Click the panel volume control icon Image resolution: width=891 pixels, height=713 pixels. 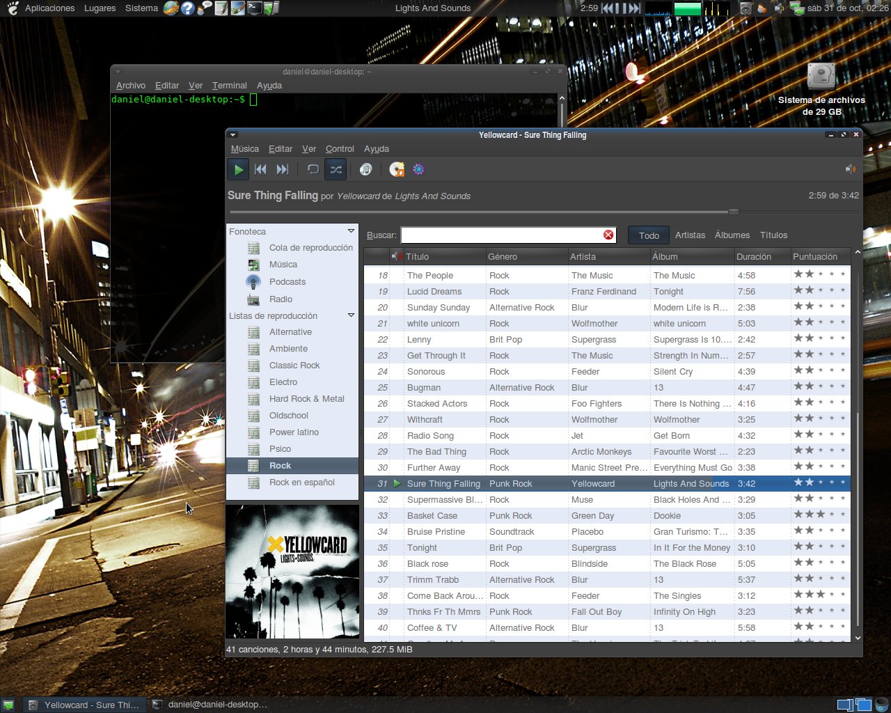[779, 8]
